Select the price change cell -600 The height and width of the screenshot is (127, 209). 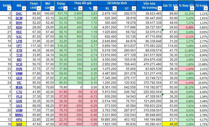[75, 124]
